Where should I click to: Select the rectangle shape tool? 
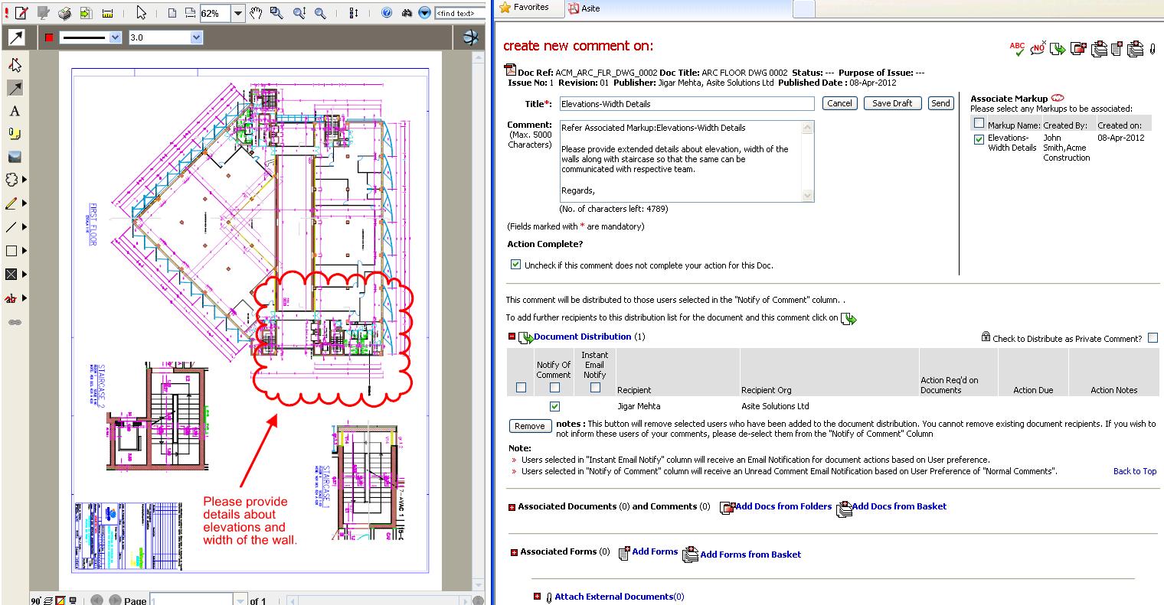point(12,251)
